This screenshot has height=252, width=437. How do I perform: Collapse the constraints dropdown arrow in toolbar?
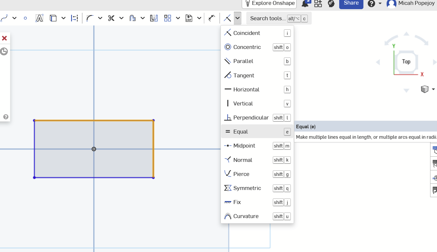[x=238, y=18]
